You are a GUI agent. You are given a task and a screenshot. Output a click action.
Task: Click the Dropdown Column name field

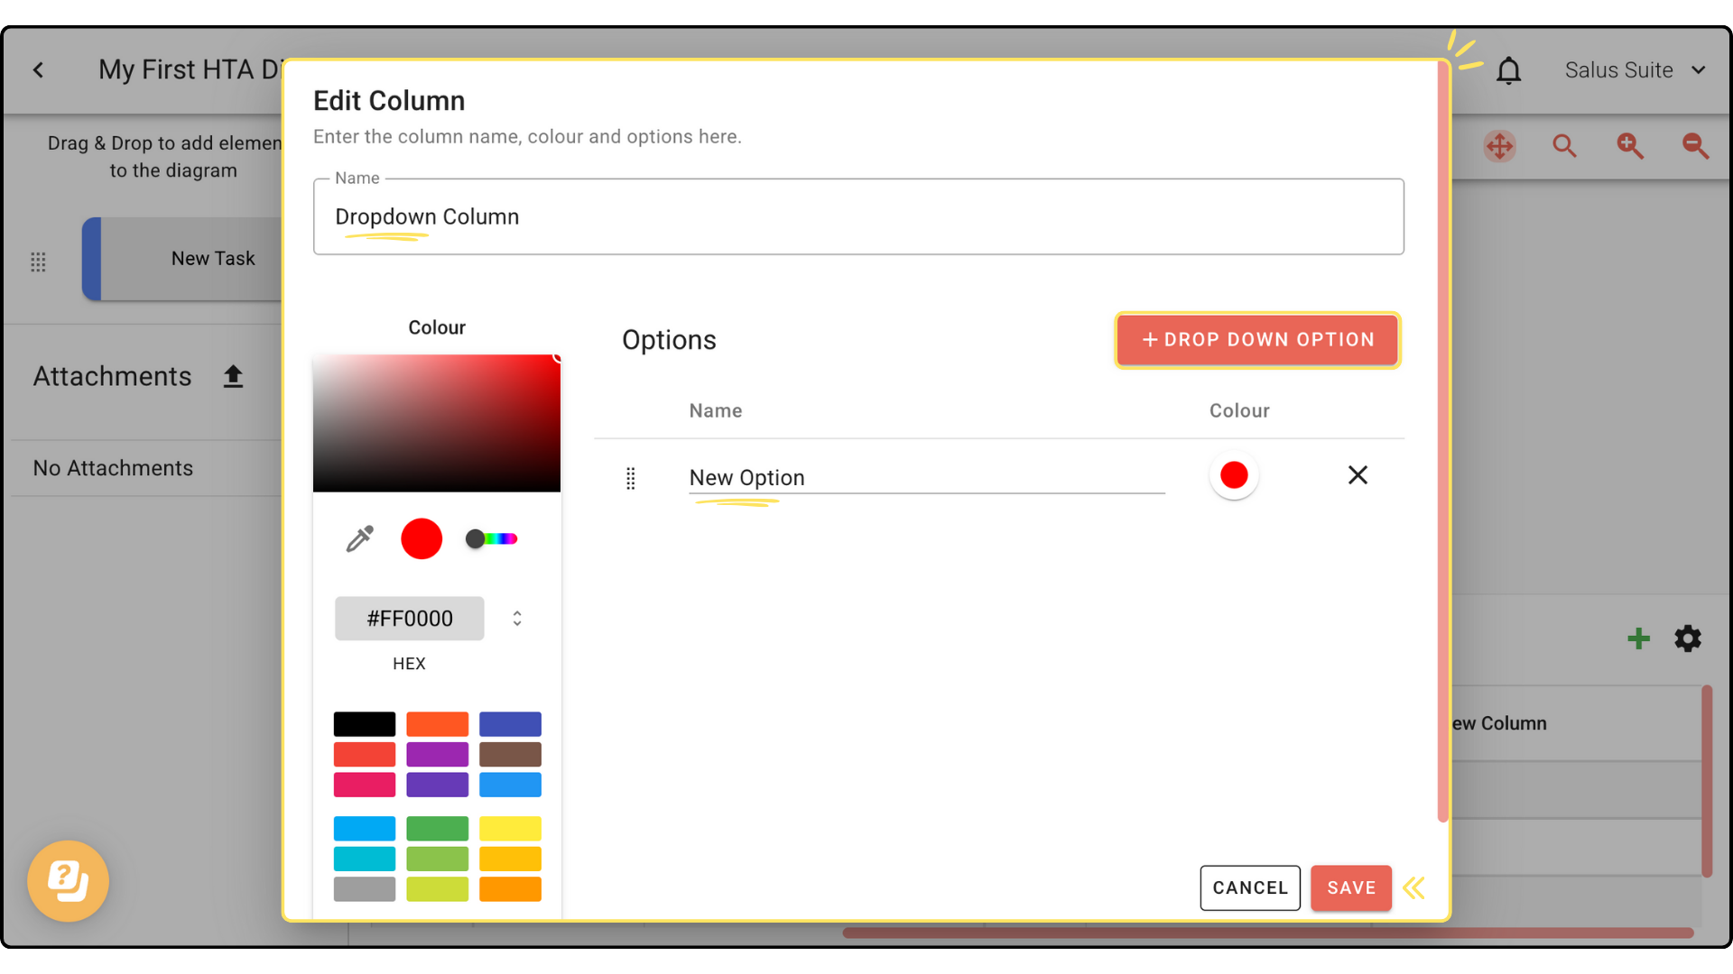(x=857, y=217)
